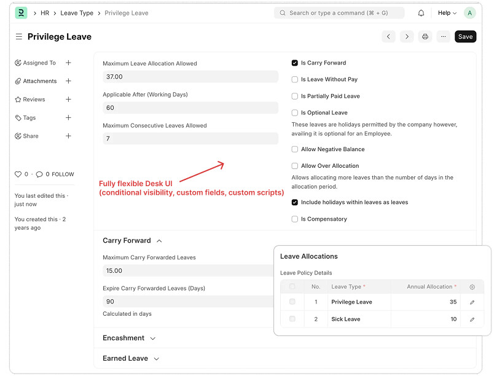This screenshot has width=494, height=376.
Task: Open the three-dot more options menu
Action: pos(444,37)
